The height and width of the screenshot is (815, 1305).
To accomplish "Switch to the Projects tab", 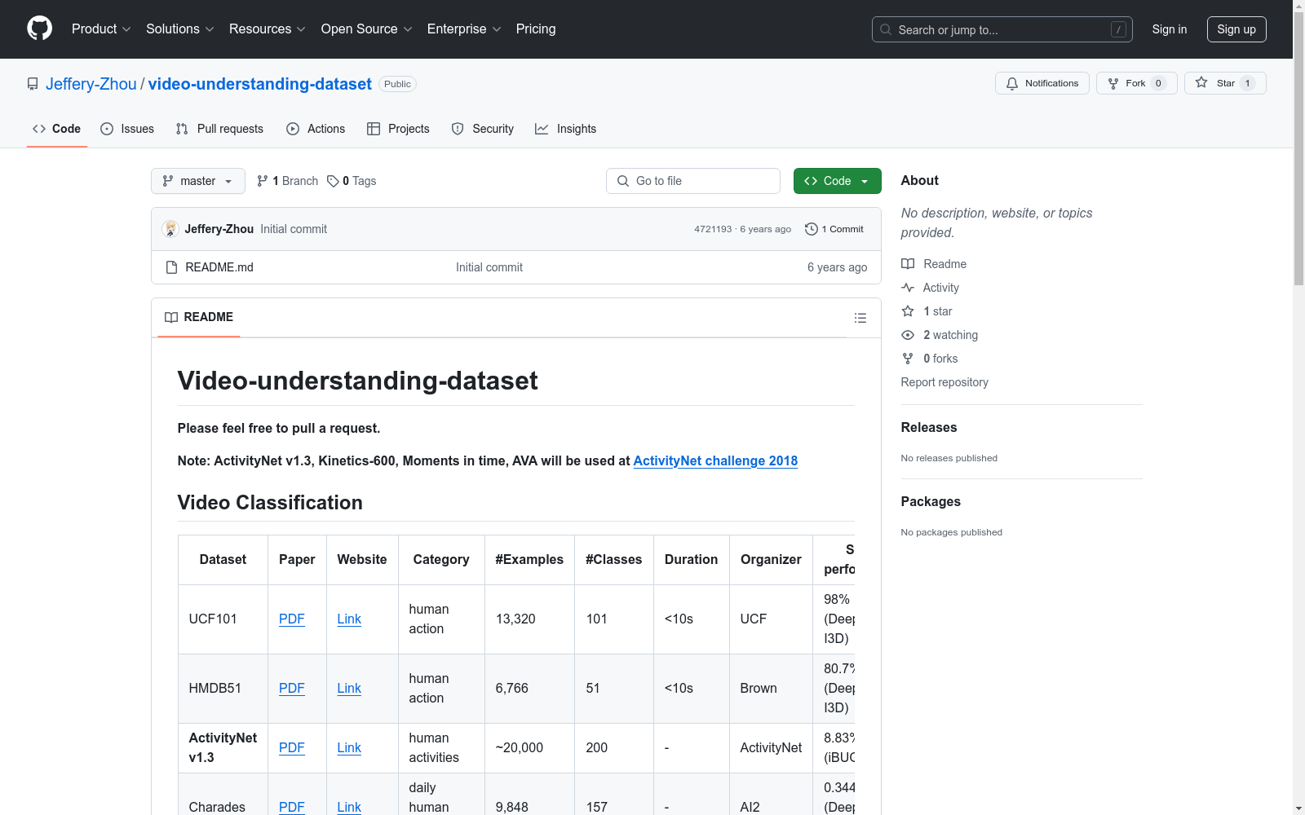I will [398, 129].
